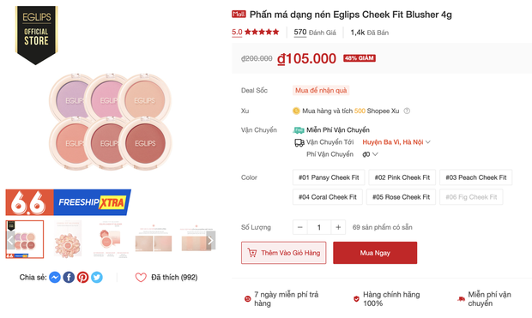This screenshot has height=318, width=532.
Task: Expand the shipping fee ₫0 dropdown
Action: click(x=370, y=154)
